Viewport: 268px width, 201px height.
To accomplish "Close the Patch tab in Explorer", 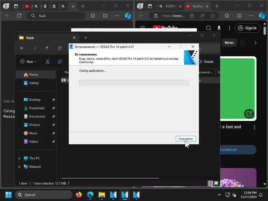I will pos(74,38).
